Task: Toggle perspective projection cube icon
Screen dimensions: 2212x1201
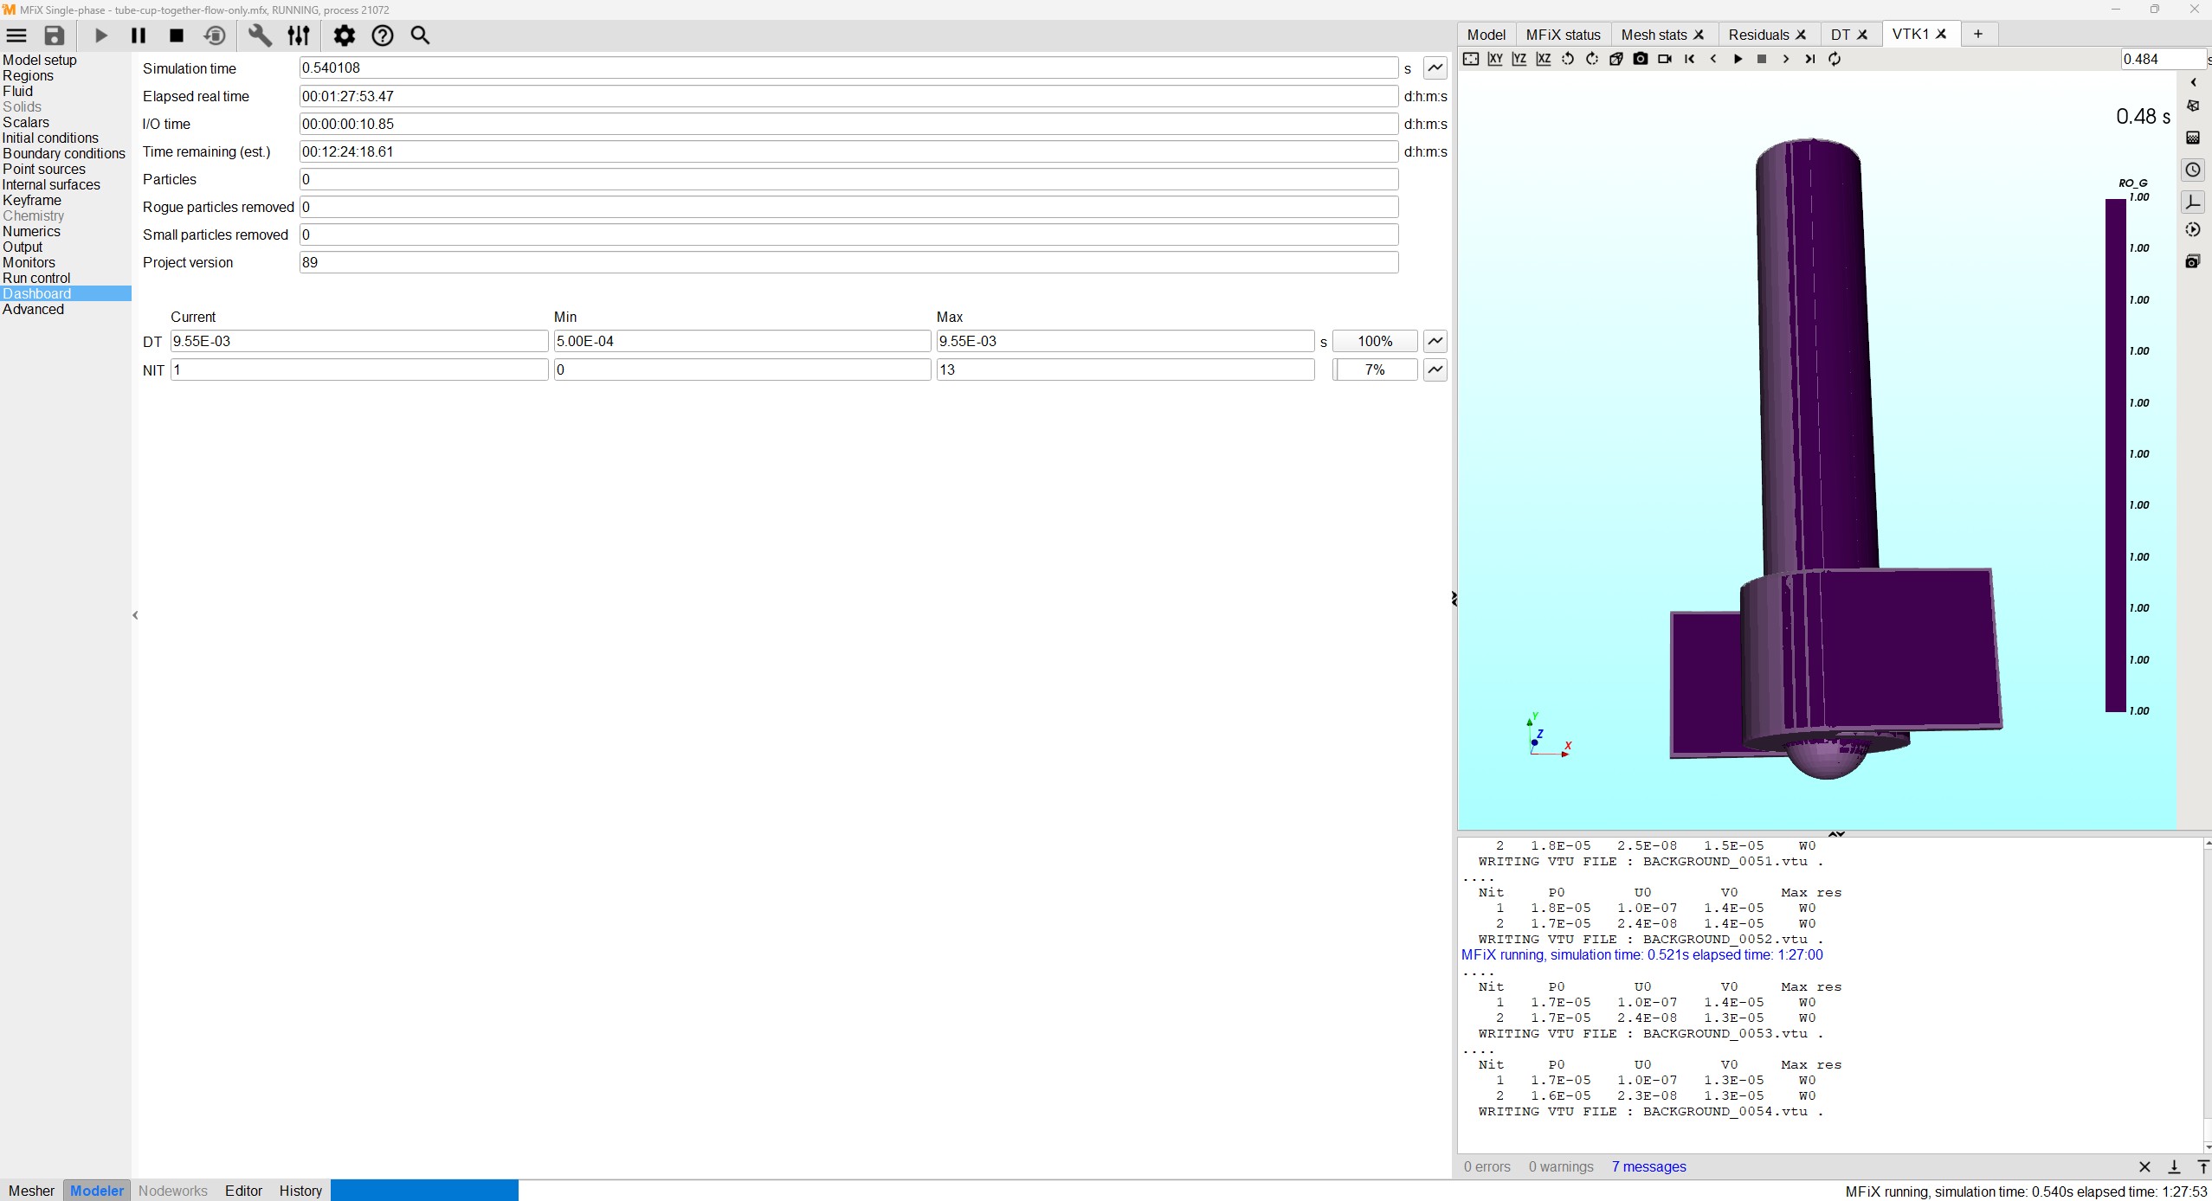Action: point(1615,59)
